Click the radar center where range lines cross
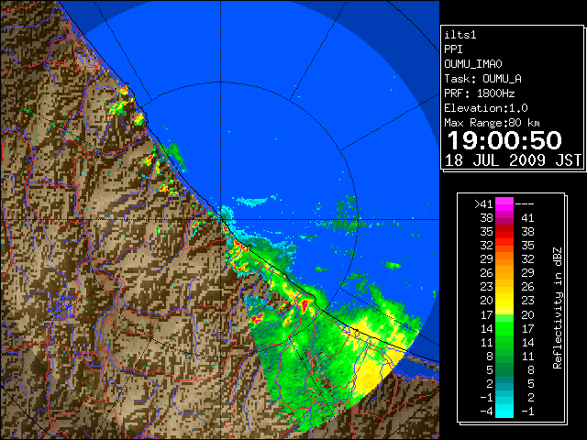587x440 pixels. [x=221, y=220]
